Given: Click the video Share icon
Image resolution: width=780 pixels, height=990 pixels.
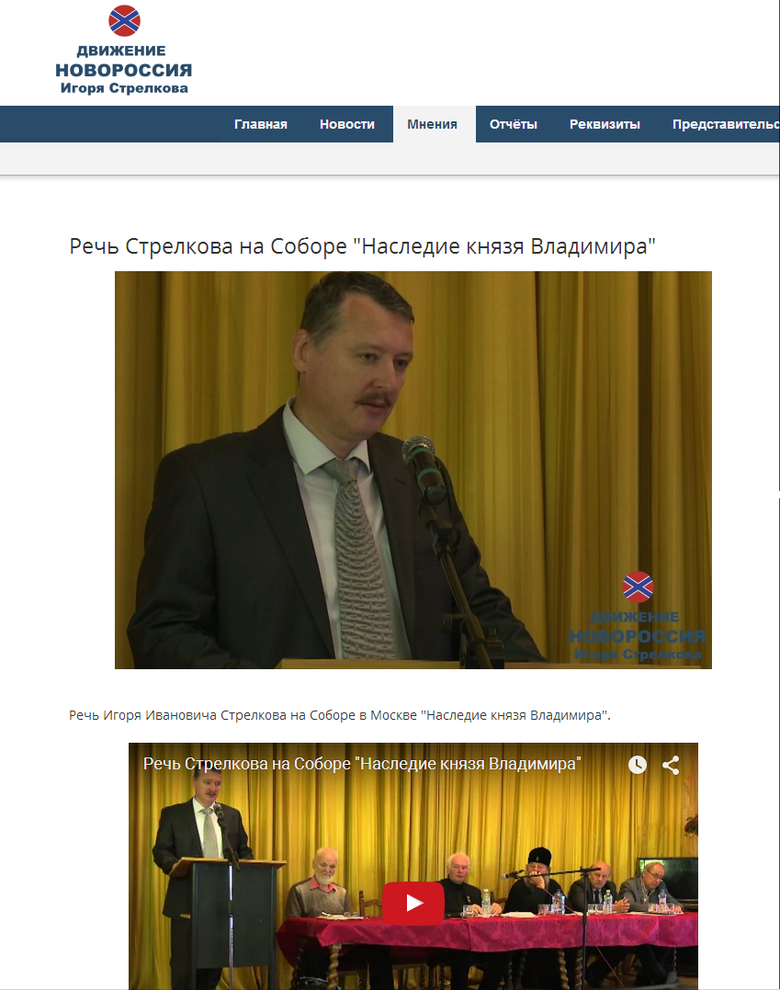Looking at the screenshot, I should click(671, 765).
